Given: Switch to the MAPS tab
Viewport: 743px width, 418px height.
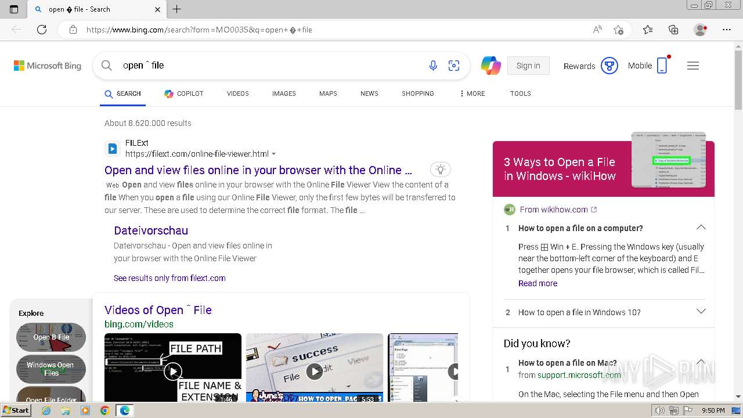Looking at the screenshot, I should click(x=328, y=93).
